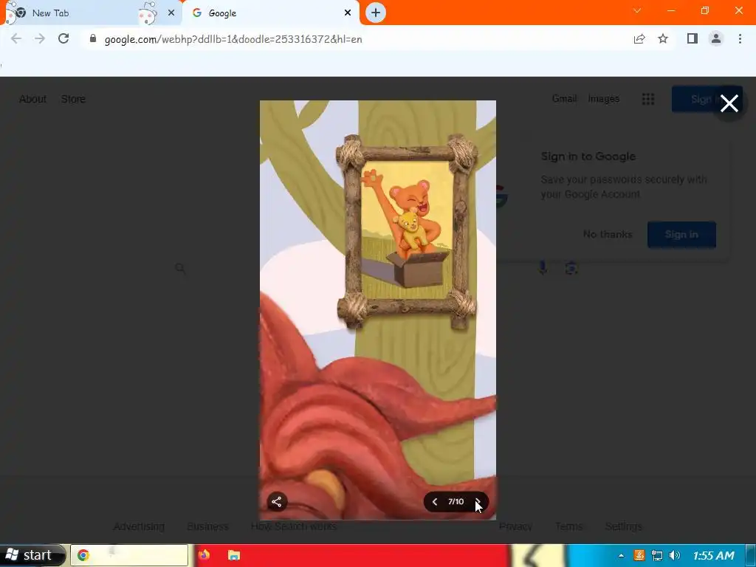Select the Chrome taskbar button
The image size is (756, 567).
click(129, 555)
